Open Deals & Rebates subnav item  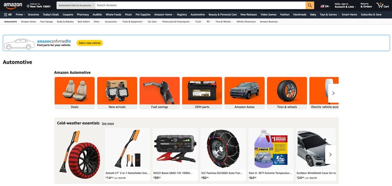(65, 22)
